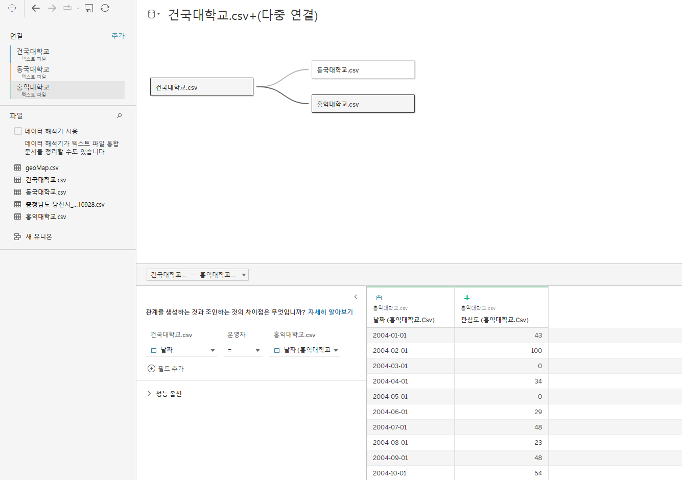Click the number type icon on 관심도 column
Screen dimensions: 682x480
point(467,297)
